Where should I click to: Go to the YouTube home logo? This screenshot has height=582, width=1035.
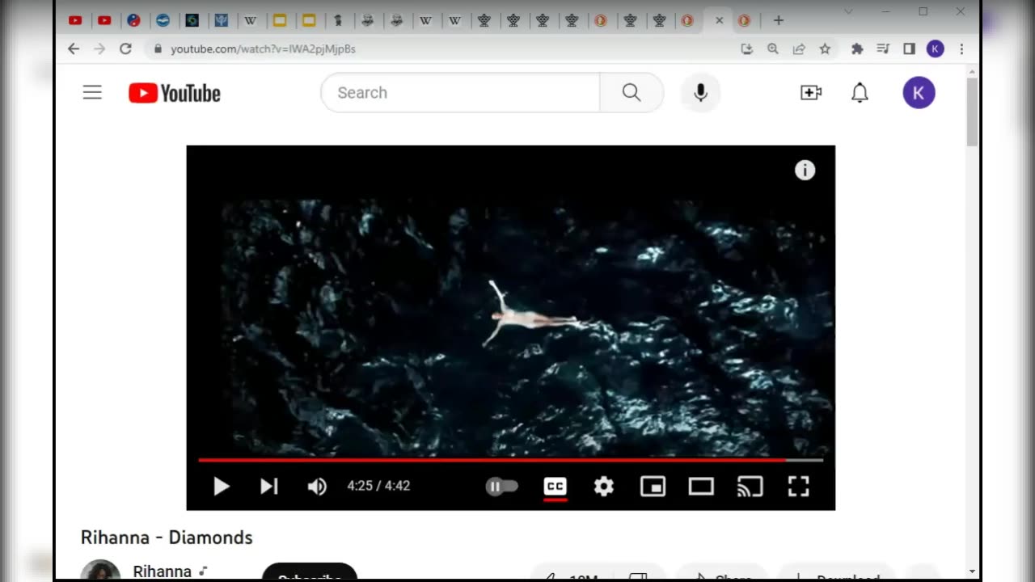[x=175, y=93]
